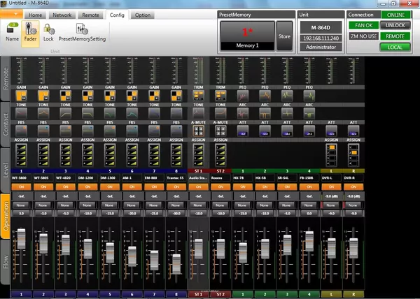Open FBS settings for input channel 3
The image size is (420, 299).
click(66, 131)
